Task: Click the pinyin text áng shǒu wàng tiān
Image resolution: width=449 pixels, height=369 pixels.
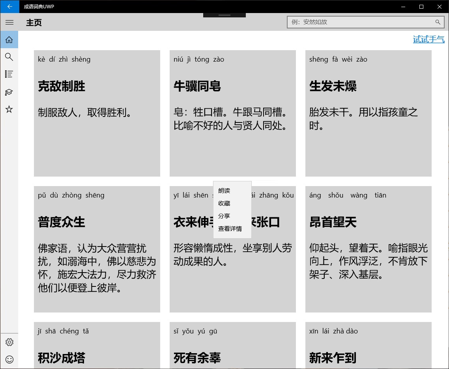Action: 348,195
